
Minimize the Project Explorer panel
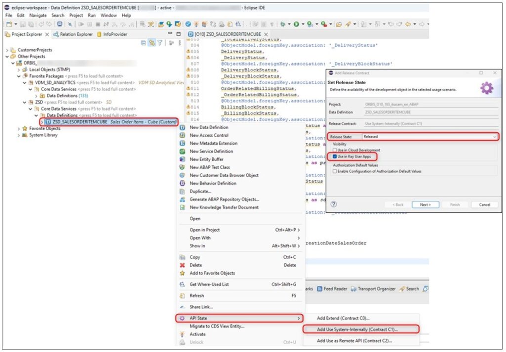[x=170, y=33]
